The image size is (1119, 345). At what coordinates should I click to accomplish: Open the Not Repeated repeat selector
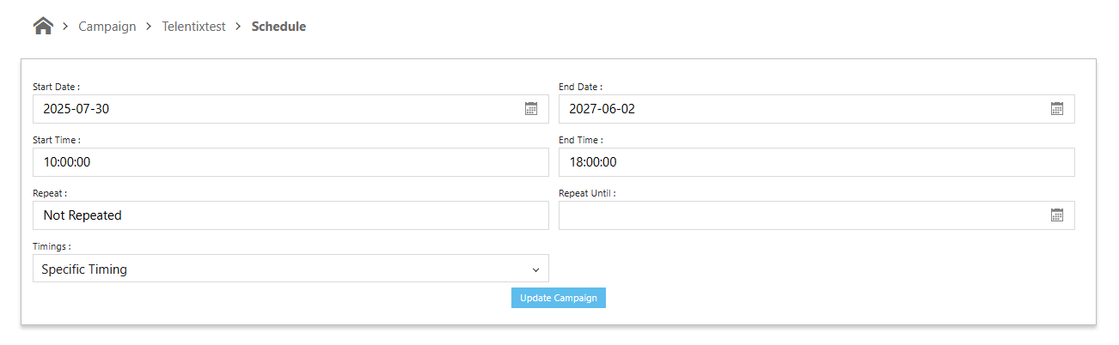pos(290,215)
